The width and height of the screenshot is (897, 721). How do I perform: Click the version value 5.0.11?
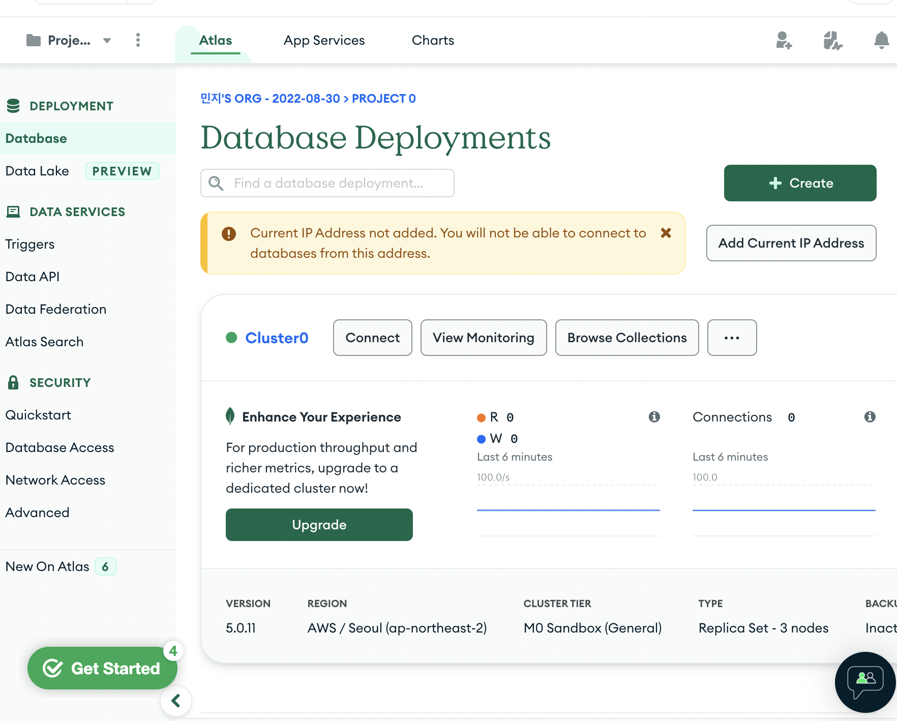241,628
